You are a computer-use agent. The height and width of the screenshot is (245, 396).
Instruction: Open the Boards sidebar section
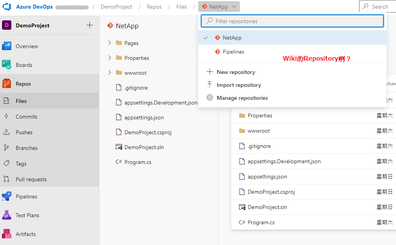coord(49,65)
